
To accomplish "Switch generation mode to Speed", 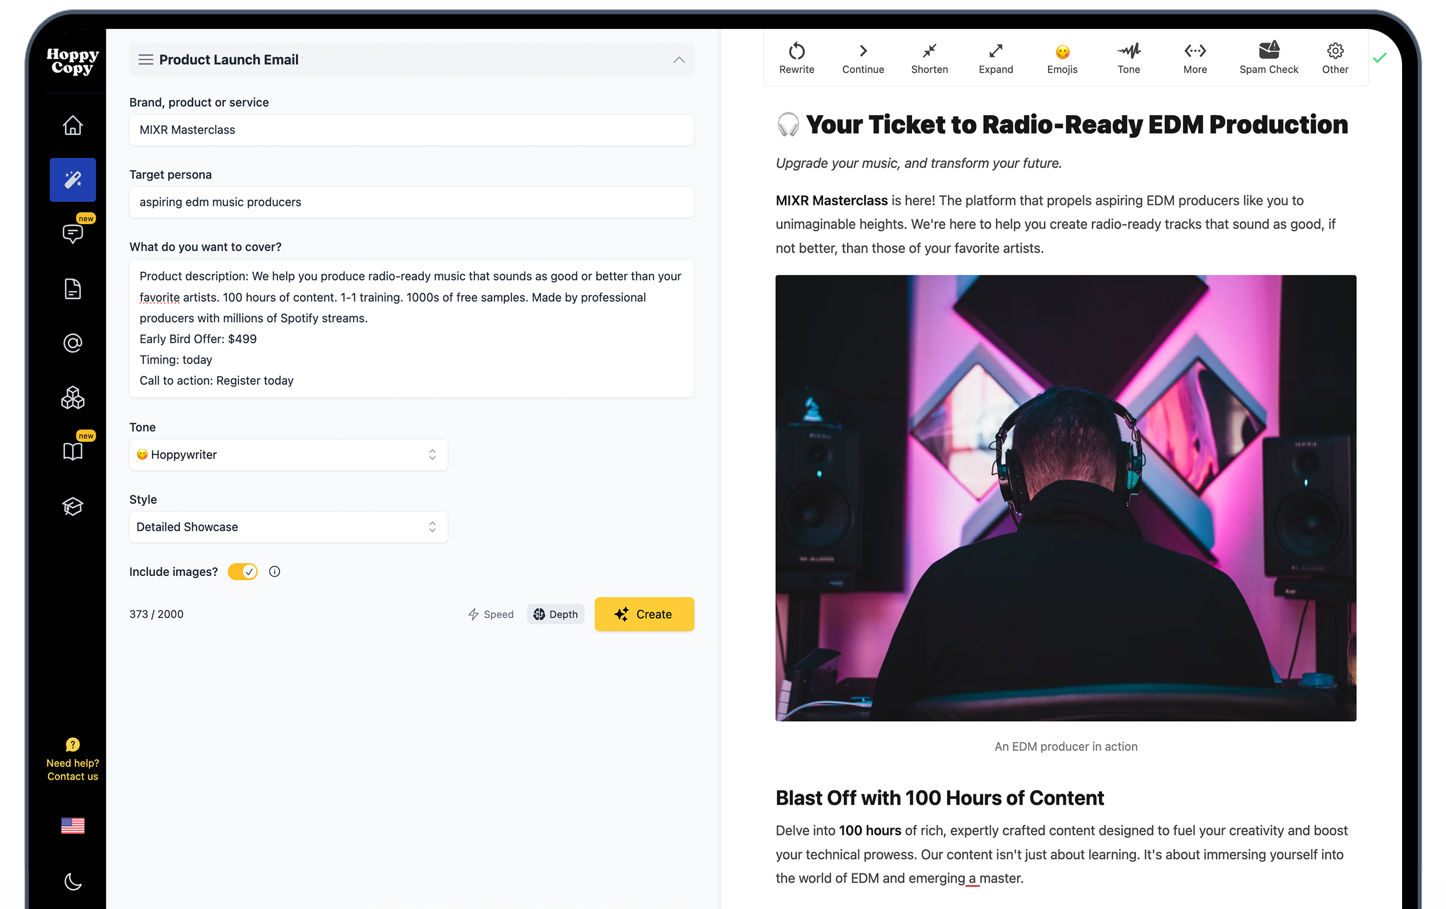I will [x=491, y=614].
